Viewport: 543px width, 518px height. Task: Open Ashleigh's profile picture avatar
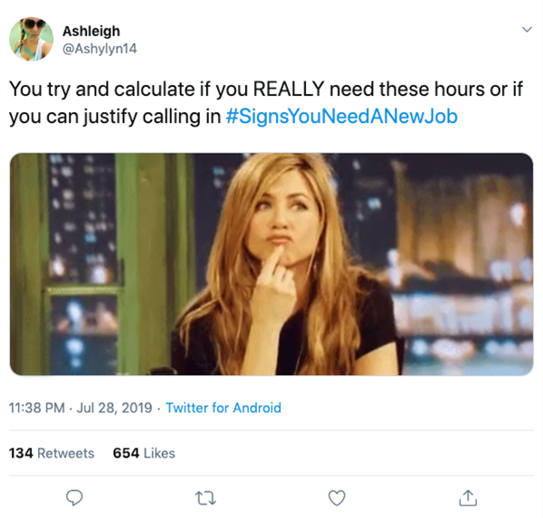click(x=30, y=39)
